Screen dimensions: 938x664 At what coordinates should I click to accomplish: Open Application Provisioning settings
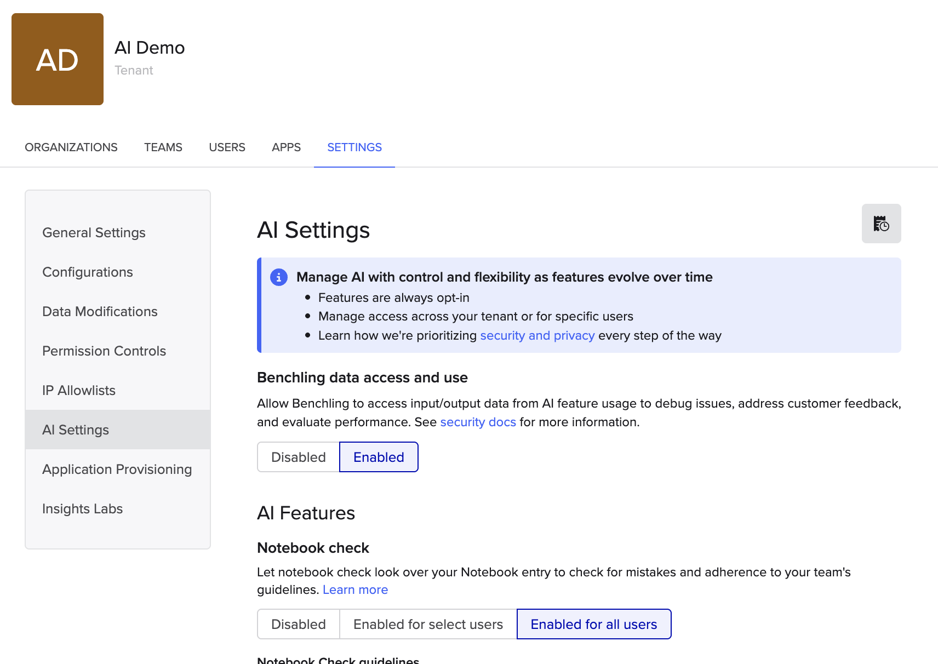(x=117, y=469)
